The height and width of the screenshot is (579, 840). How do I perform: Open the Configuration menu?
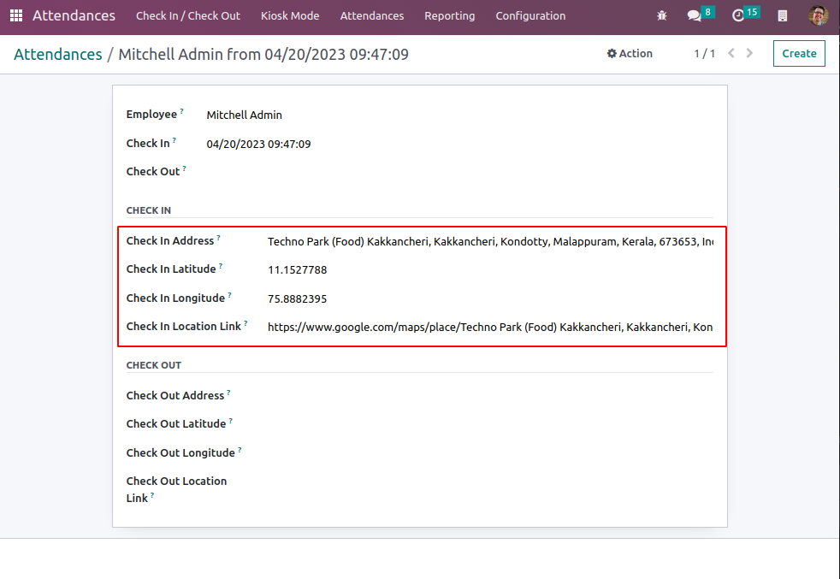[x=530, y=16]
